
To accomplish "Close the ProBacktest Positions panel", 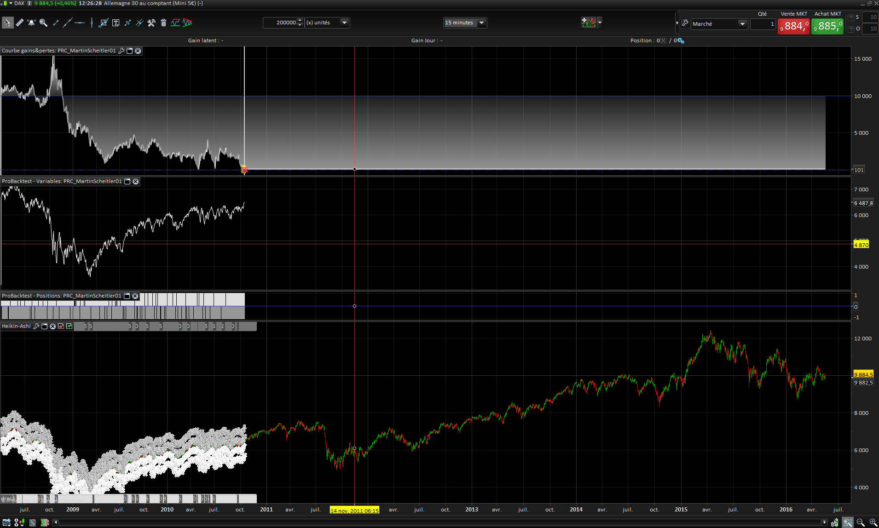I will point(135,296).
